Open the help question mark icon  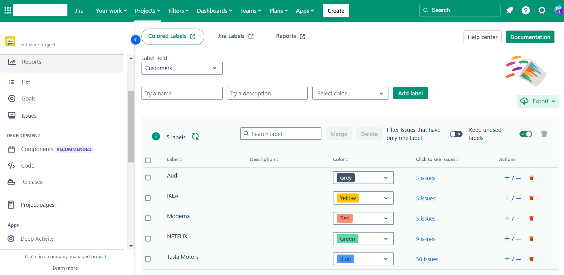(525, 11)
